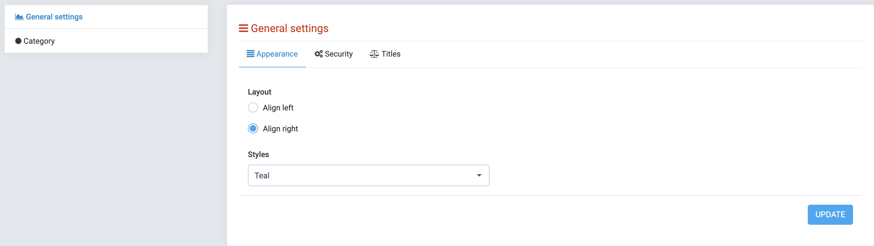The width and height of the screenshot is (874, 246).
Task: Switch to the Appearance tab
Action: (277, 54)
